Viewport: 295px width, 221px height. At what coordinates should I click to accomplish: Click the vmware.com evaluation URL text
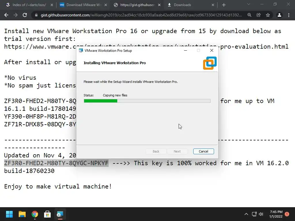point(146,46)
